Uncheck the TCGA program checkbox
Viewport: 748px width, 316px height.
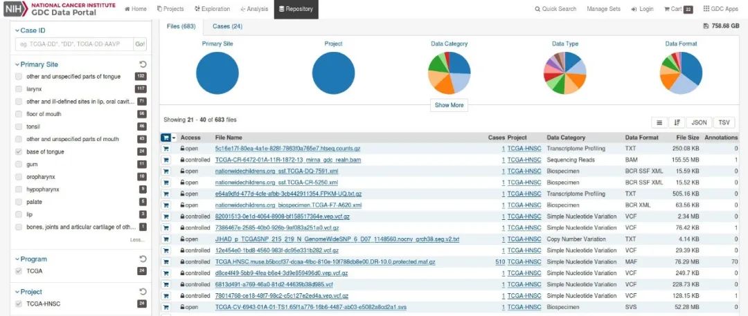[x=19, y=271]
